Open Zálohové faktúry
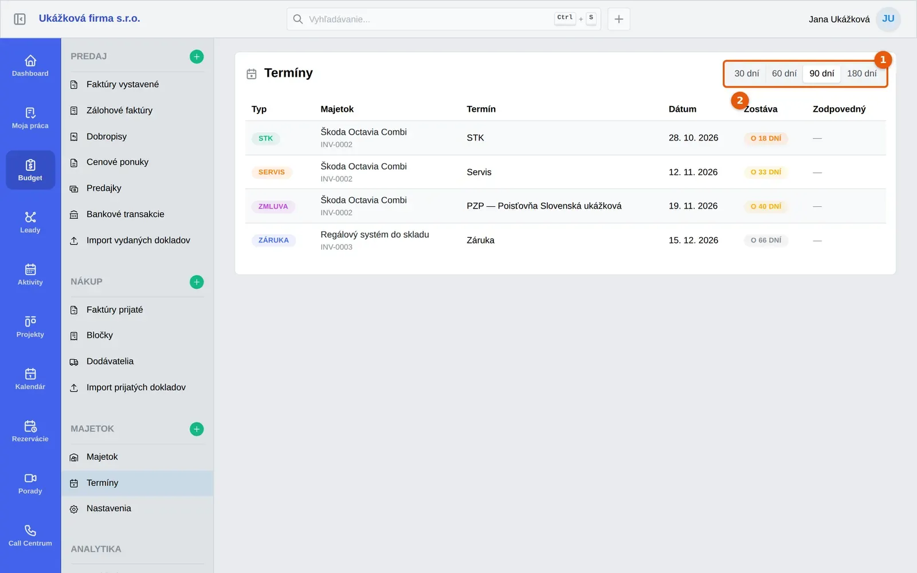Screen dimensions: 917x573 click(x=138, y=111)
